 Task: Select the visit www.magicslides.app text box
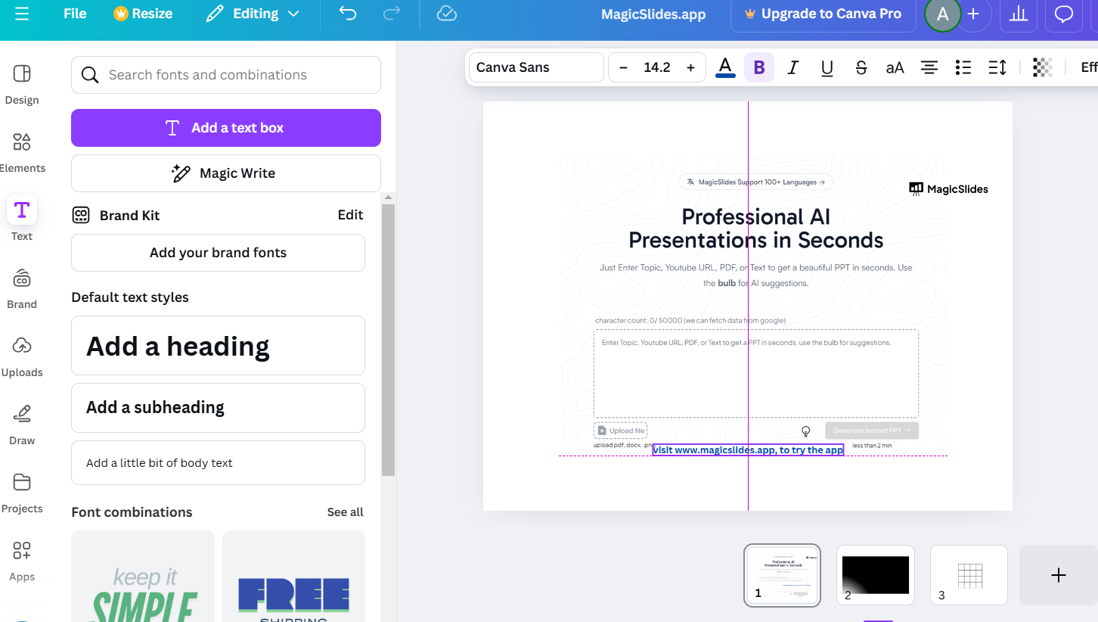pyautogui.click(x=748, y=449)
